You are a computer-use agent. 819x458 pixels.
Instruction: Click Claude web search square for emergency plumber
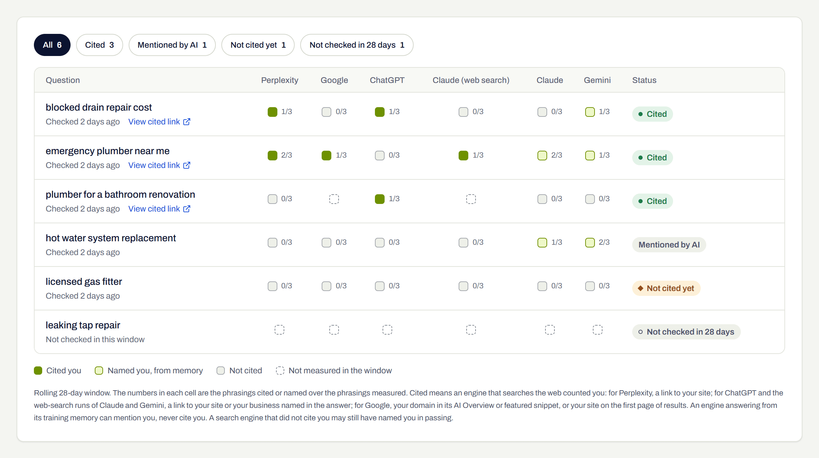[463, 155]
